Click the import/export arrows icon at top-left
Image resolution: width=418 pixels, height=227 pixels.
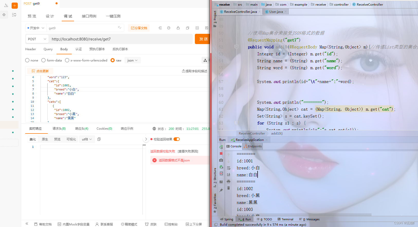pyautogui.click(x=6, y=5)
